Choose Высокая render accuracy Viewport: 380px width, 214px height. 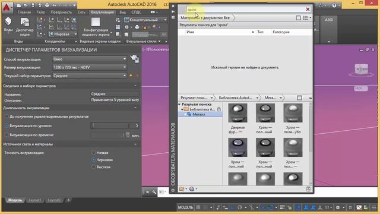[94, 167]
